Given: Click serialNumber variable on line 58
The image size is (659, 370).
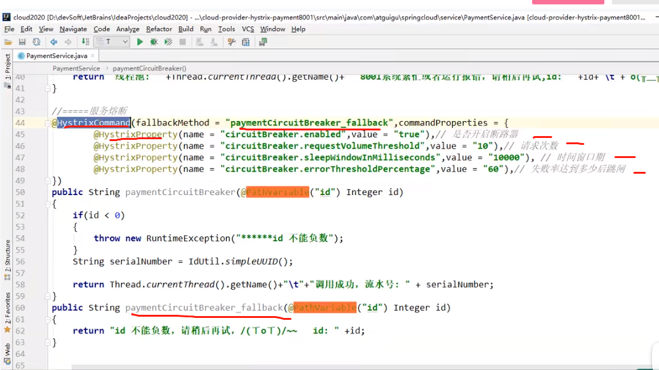Looking at the screenshot, I should point(457,285).
